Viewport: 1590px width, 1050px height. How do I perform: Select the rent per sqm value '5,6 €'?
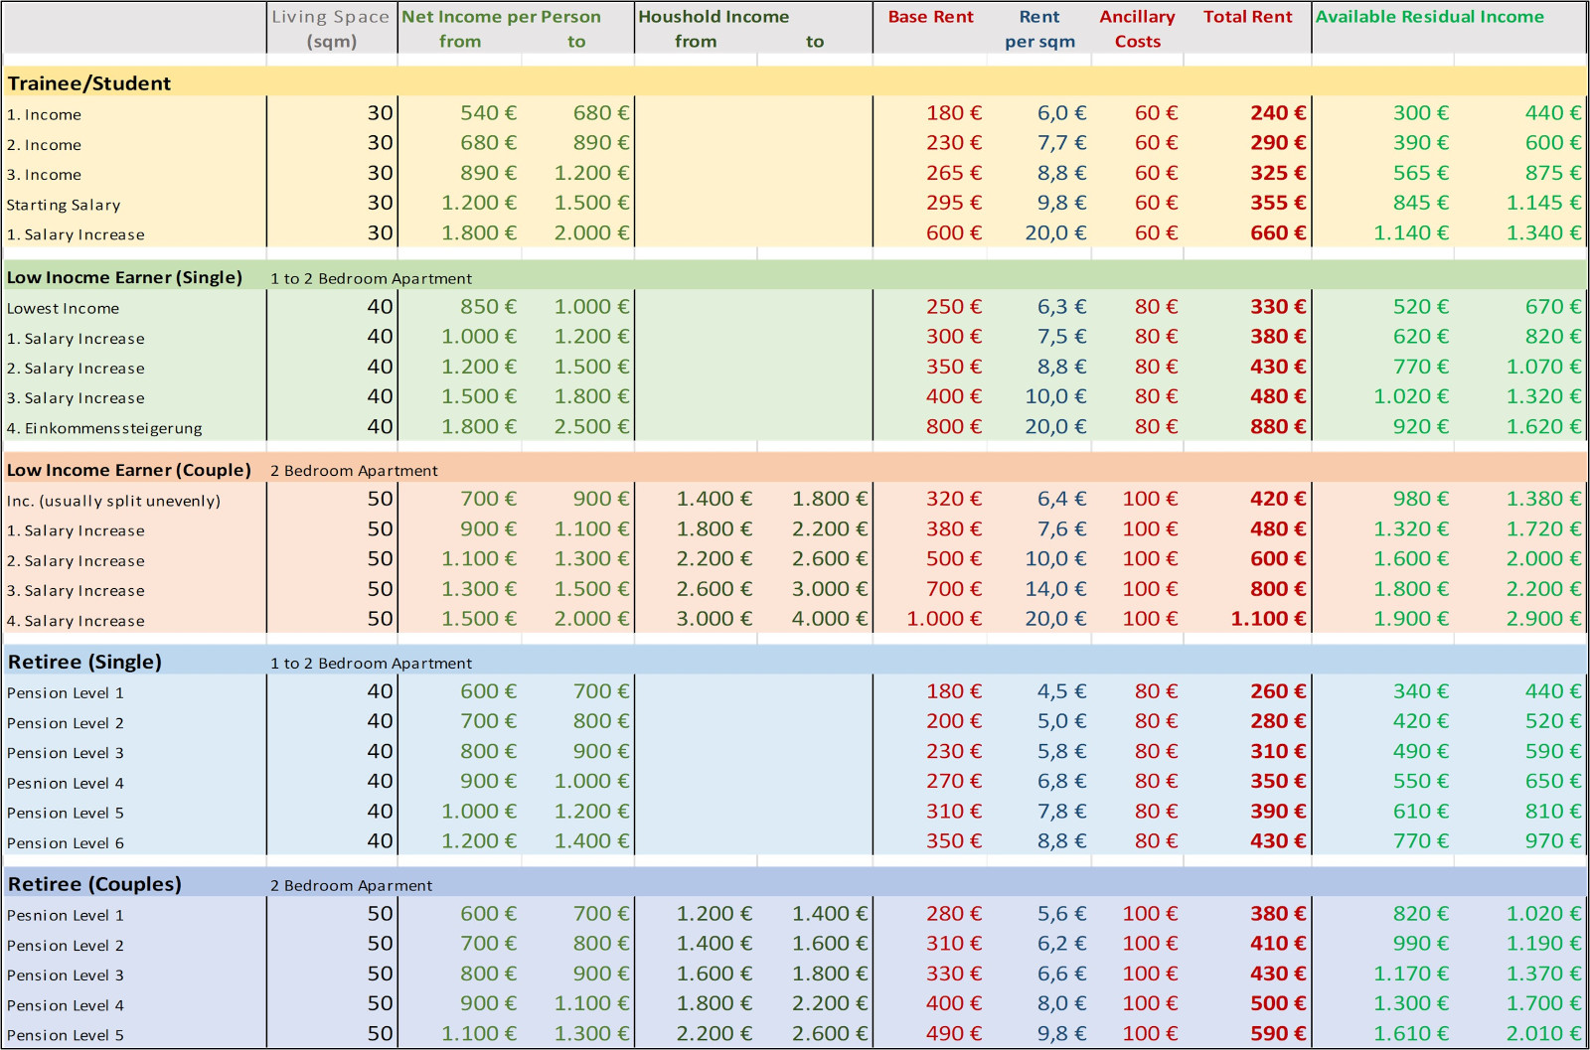click(x=1061, y=914)
